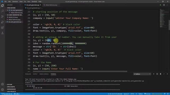Open 60282335.bmp in the file tree
This screenshot has height=95, width=170.
pos(13,17)
